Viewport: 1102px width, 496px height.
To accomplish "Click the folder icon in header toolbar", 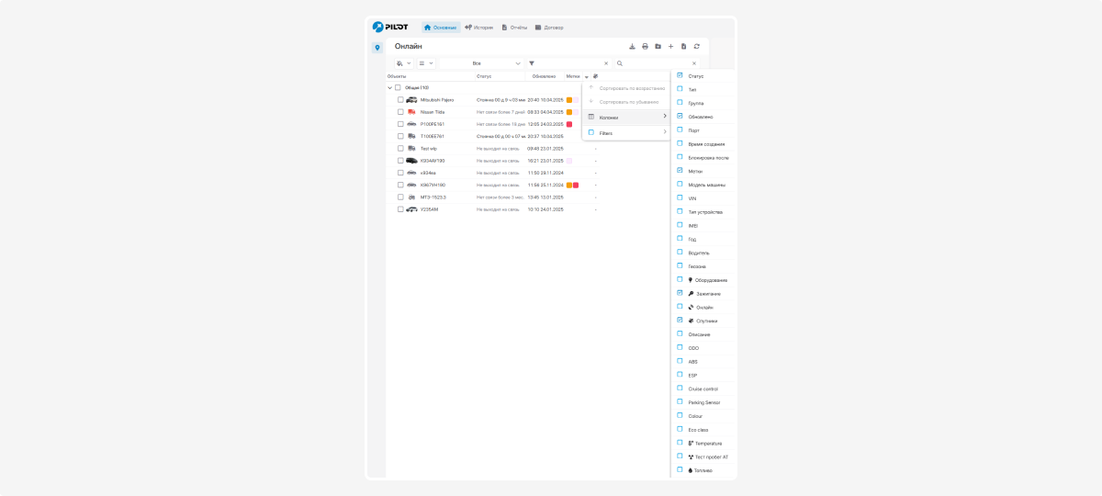I will click(x=658, y=46).
